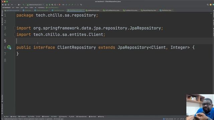Click the closing brace on line 7
The width and height of the screenshot is (214, 120).
coord(18,54)
